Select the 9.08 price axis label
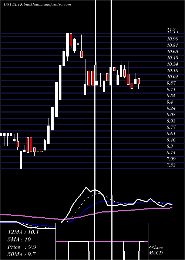The width and height of the screenshot is (185, 260). click(171, 114)
